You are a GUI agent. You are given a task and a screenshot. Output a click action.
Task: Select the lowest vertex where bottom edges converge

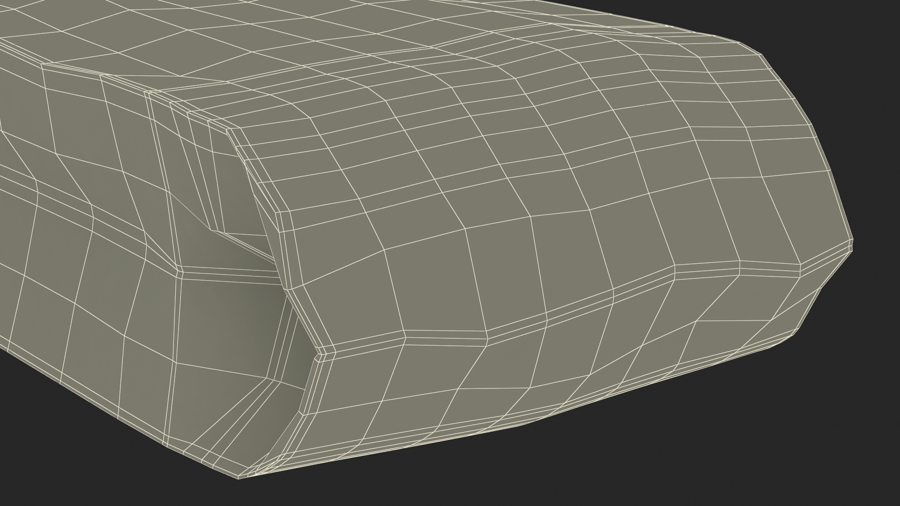(238, 479)
